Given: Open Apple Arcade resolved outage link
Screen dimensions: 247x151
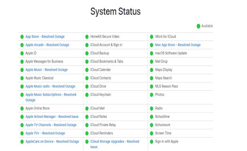Looking at the screenshot, I should click(x=47, y=45).
